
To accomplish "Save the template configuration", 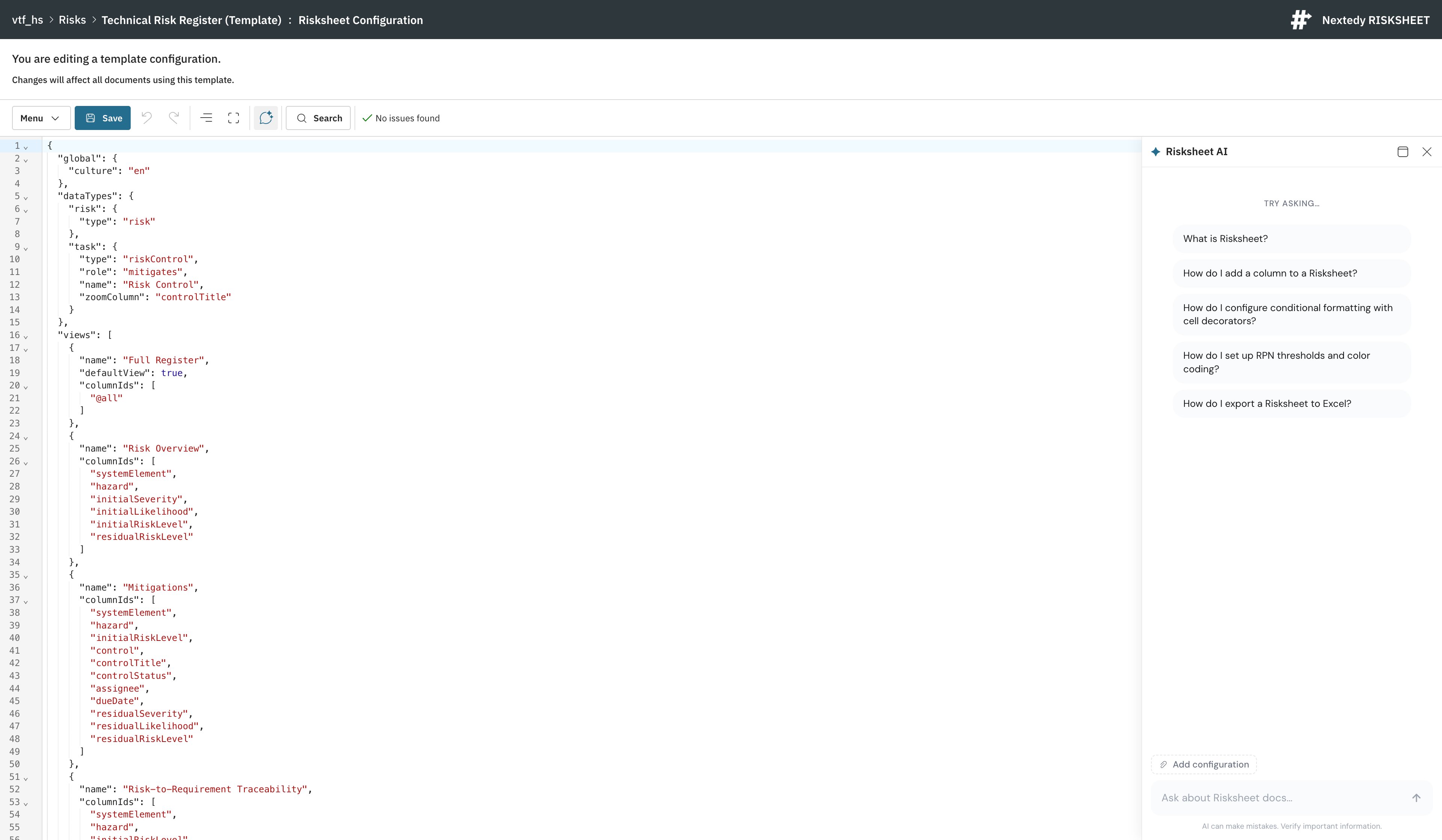I will 103,118.
